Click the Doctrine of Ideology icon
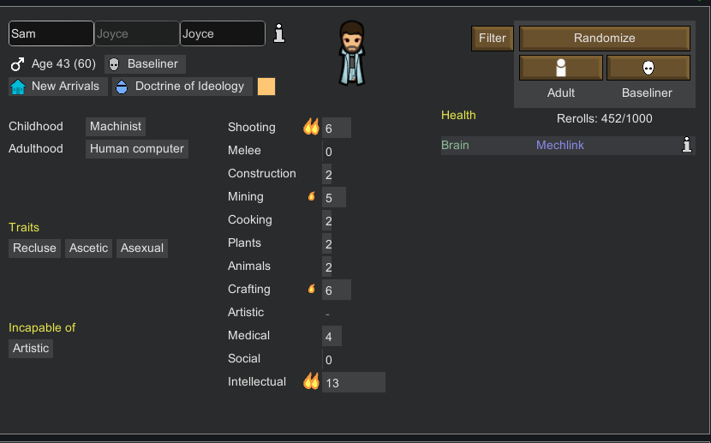This screenshot has height=443, width=711. coord(122,87)
